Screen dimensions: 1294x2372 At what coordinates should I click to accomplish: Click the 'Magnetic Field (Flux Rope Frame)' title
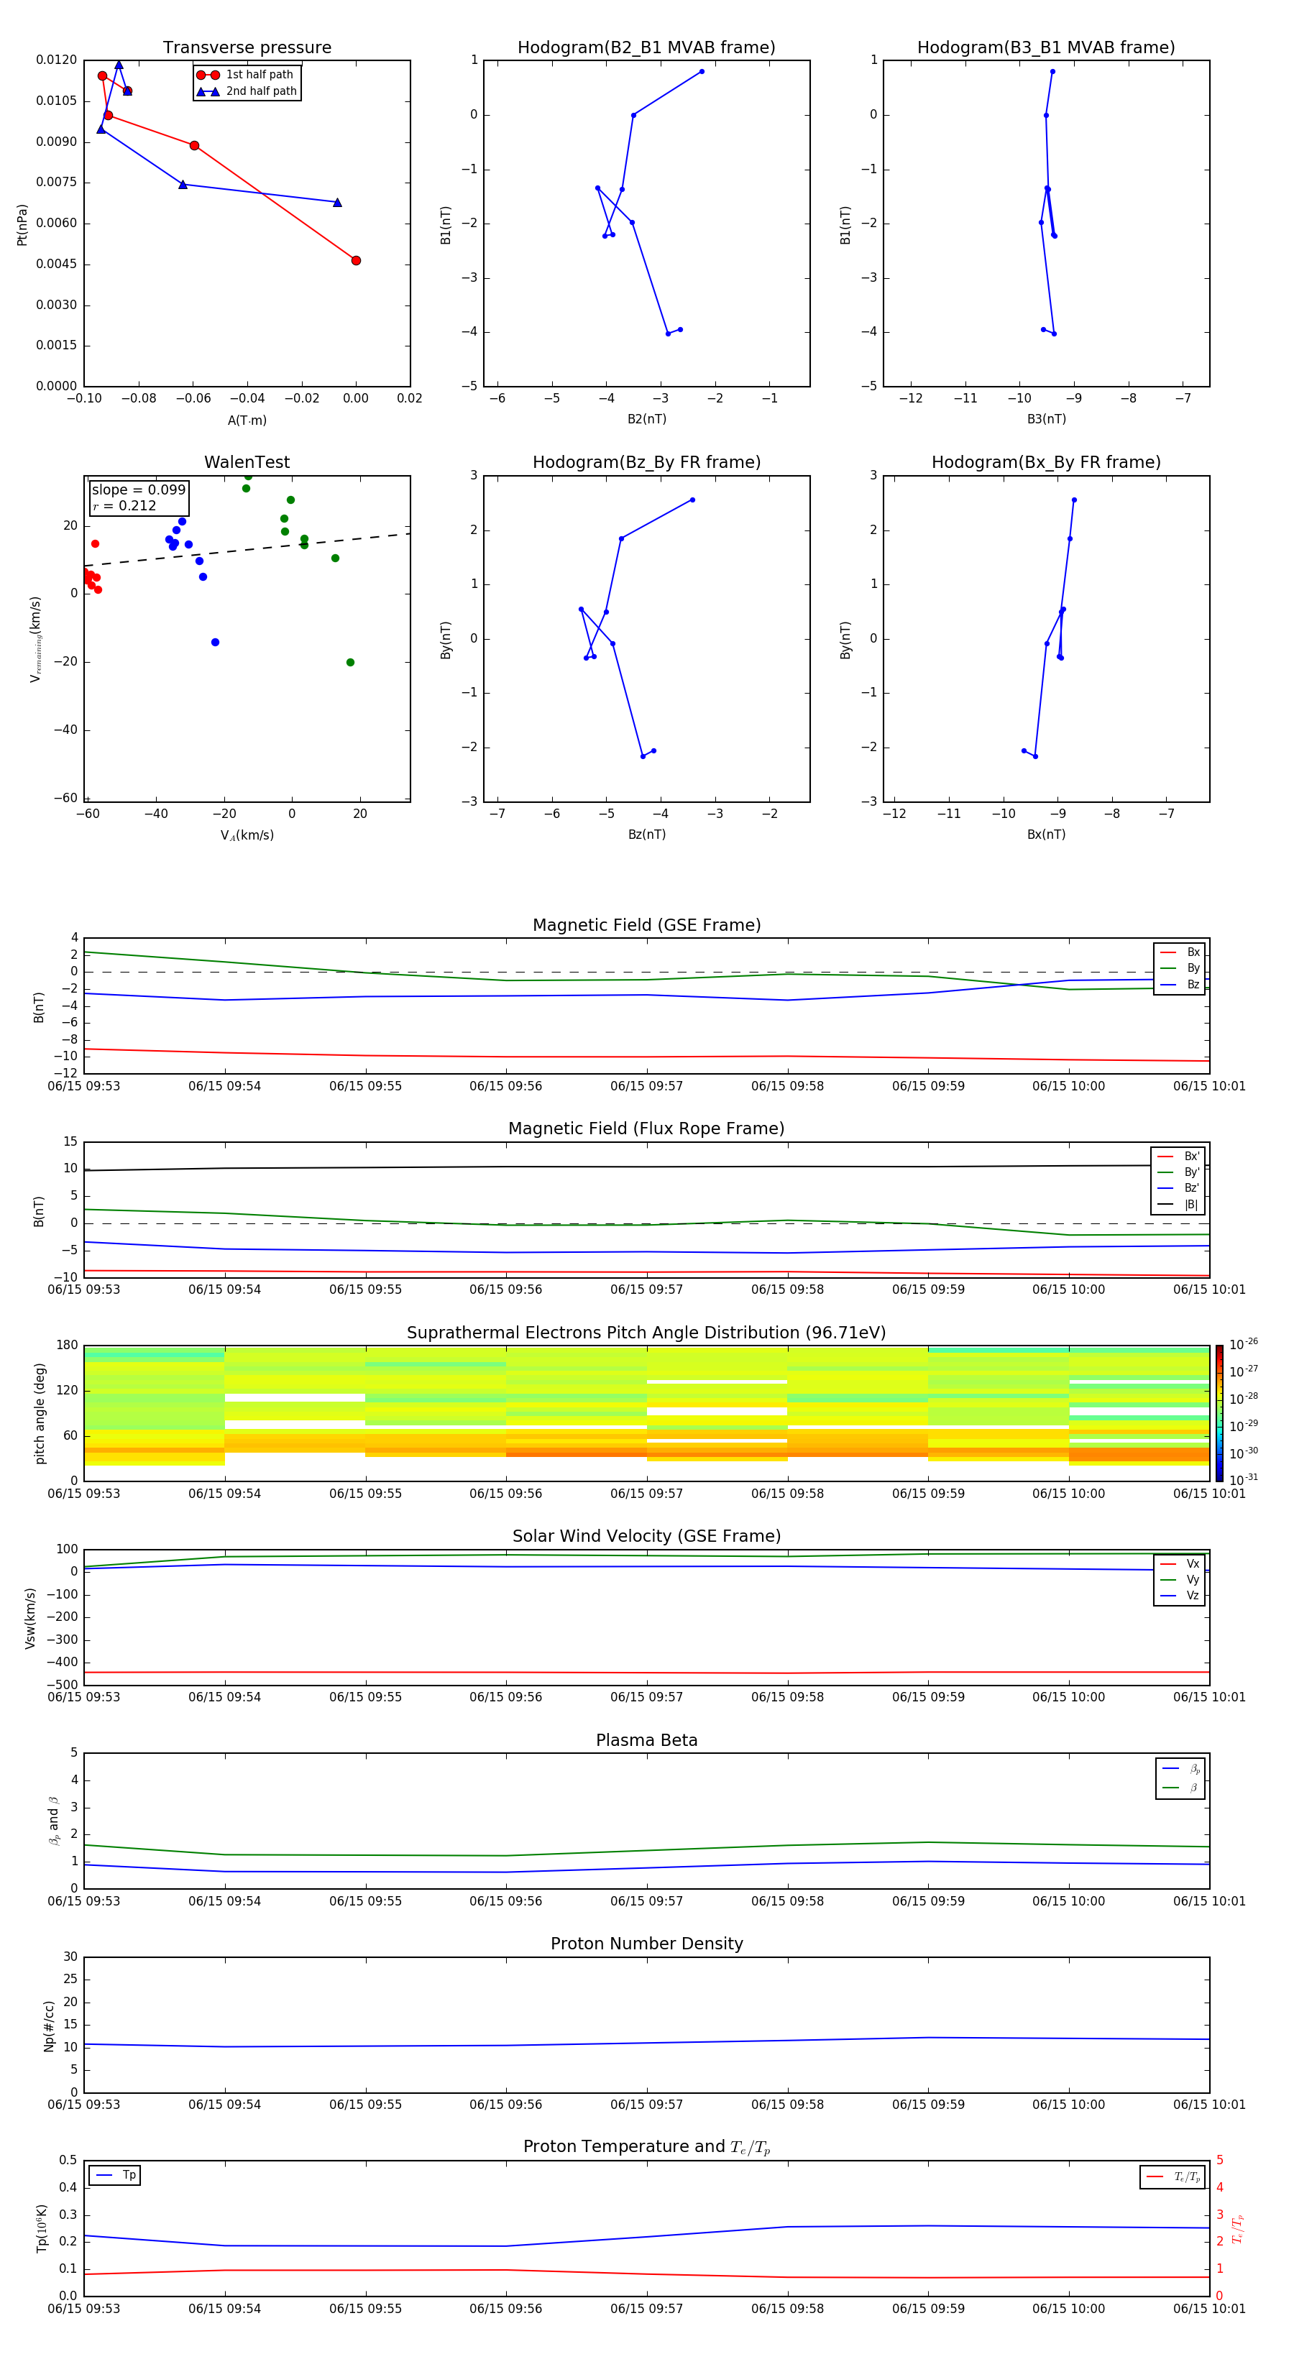646,1129
